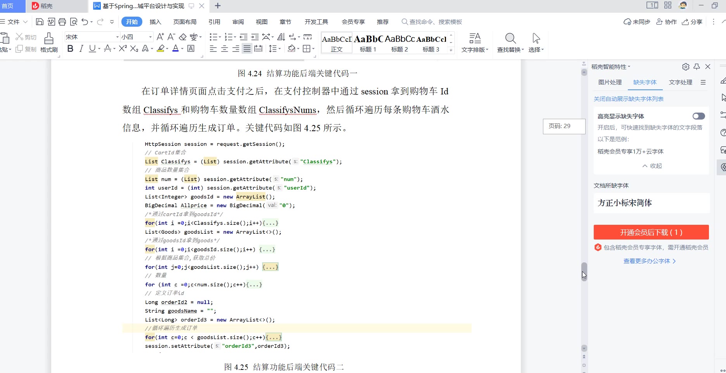Toggle bold formatting
The width and height of the screenshot is (726, 373).
coord(70,49)
